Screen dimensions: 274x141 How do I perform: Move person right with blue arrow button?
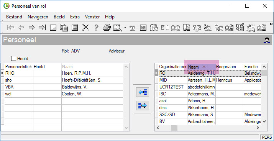coord(143,105)
